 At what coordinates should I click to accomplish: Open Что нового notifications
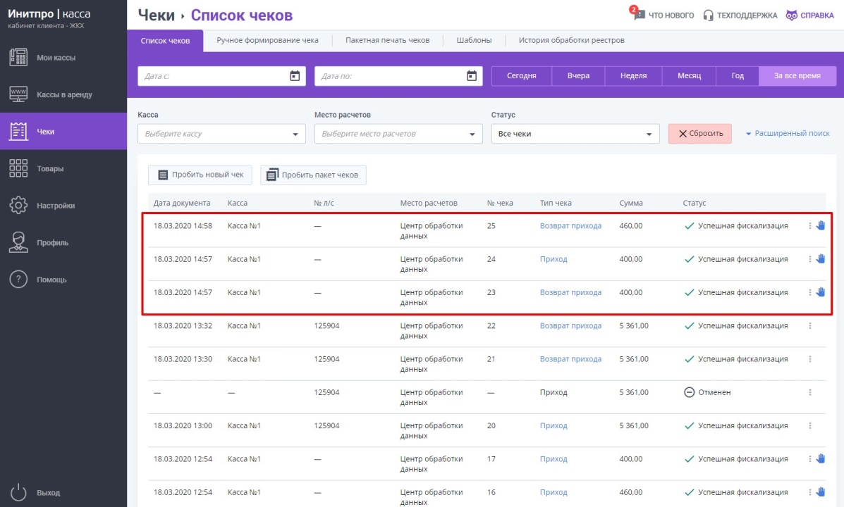pyautogui.click(x=661, y=14)
